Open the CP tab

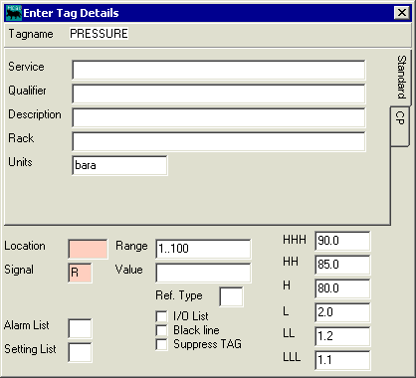(x=400, y=126)
